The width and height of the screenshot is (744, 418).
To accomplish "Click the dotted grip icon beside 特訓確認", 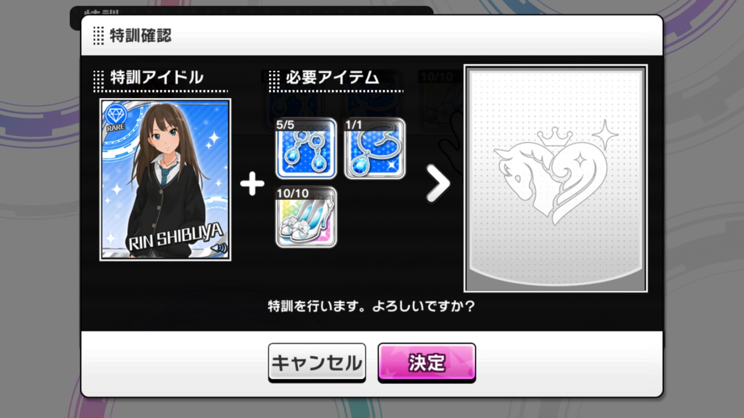I will click(98, 36).
